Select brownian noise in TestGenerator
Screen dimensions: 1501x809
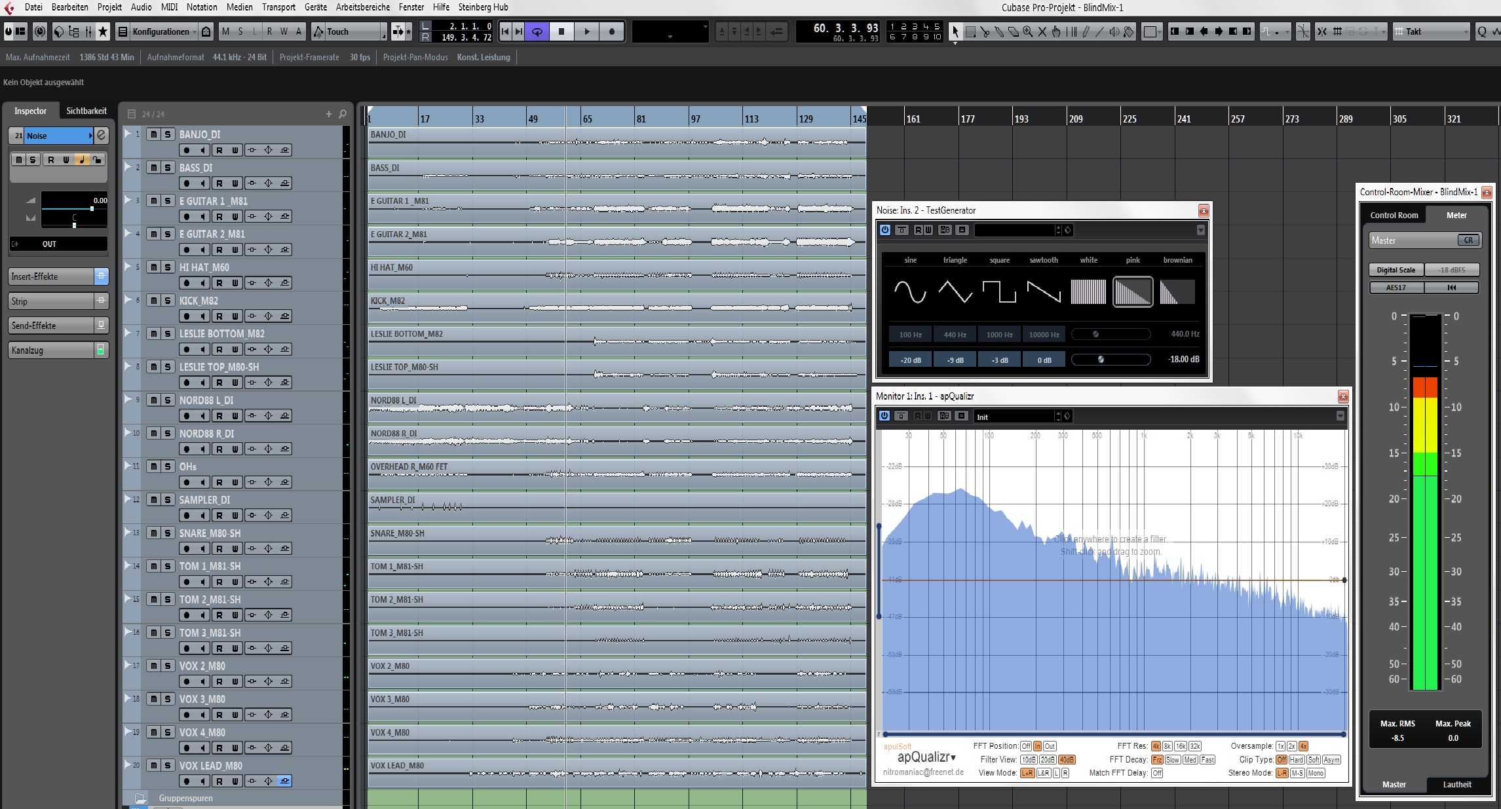1177,292
